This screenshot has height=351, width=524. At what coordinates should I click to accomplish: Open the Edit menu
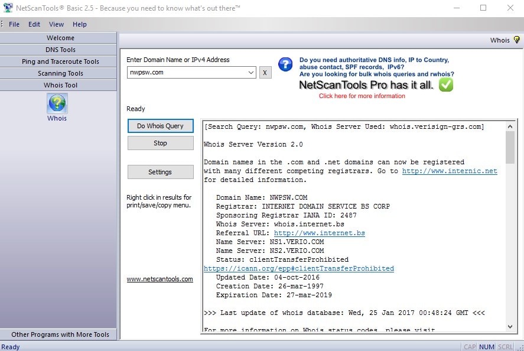point(34,24)
